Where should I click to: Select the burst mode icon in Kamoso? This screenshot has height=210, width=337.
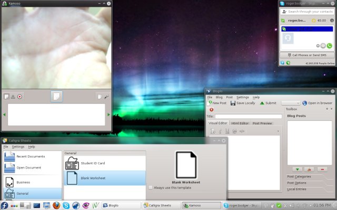[x=13, y=97]
